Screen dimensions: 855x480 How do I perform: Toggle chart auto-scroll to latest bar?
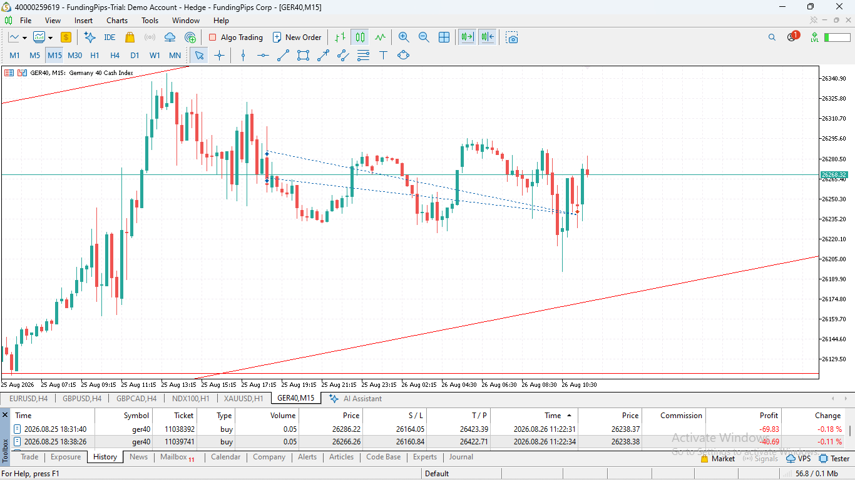467,37
